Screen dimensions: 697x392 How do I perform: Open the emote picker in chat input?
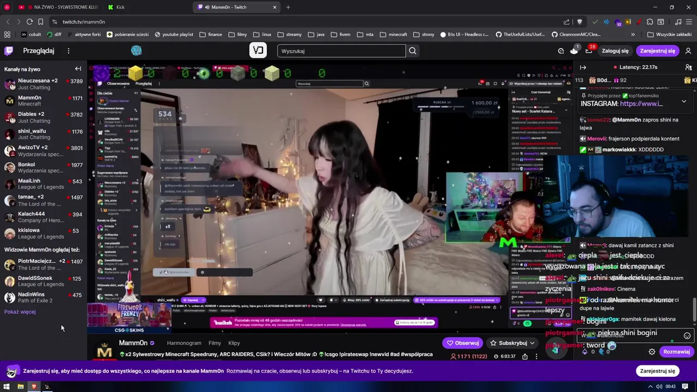[x=687, y=336]
